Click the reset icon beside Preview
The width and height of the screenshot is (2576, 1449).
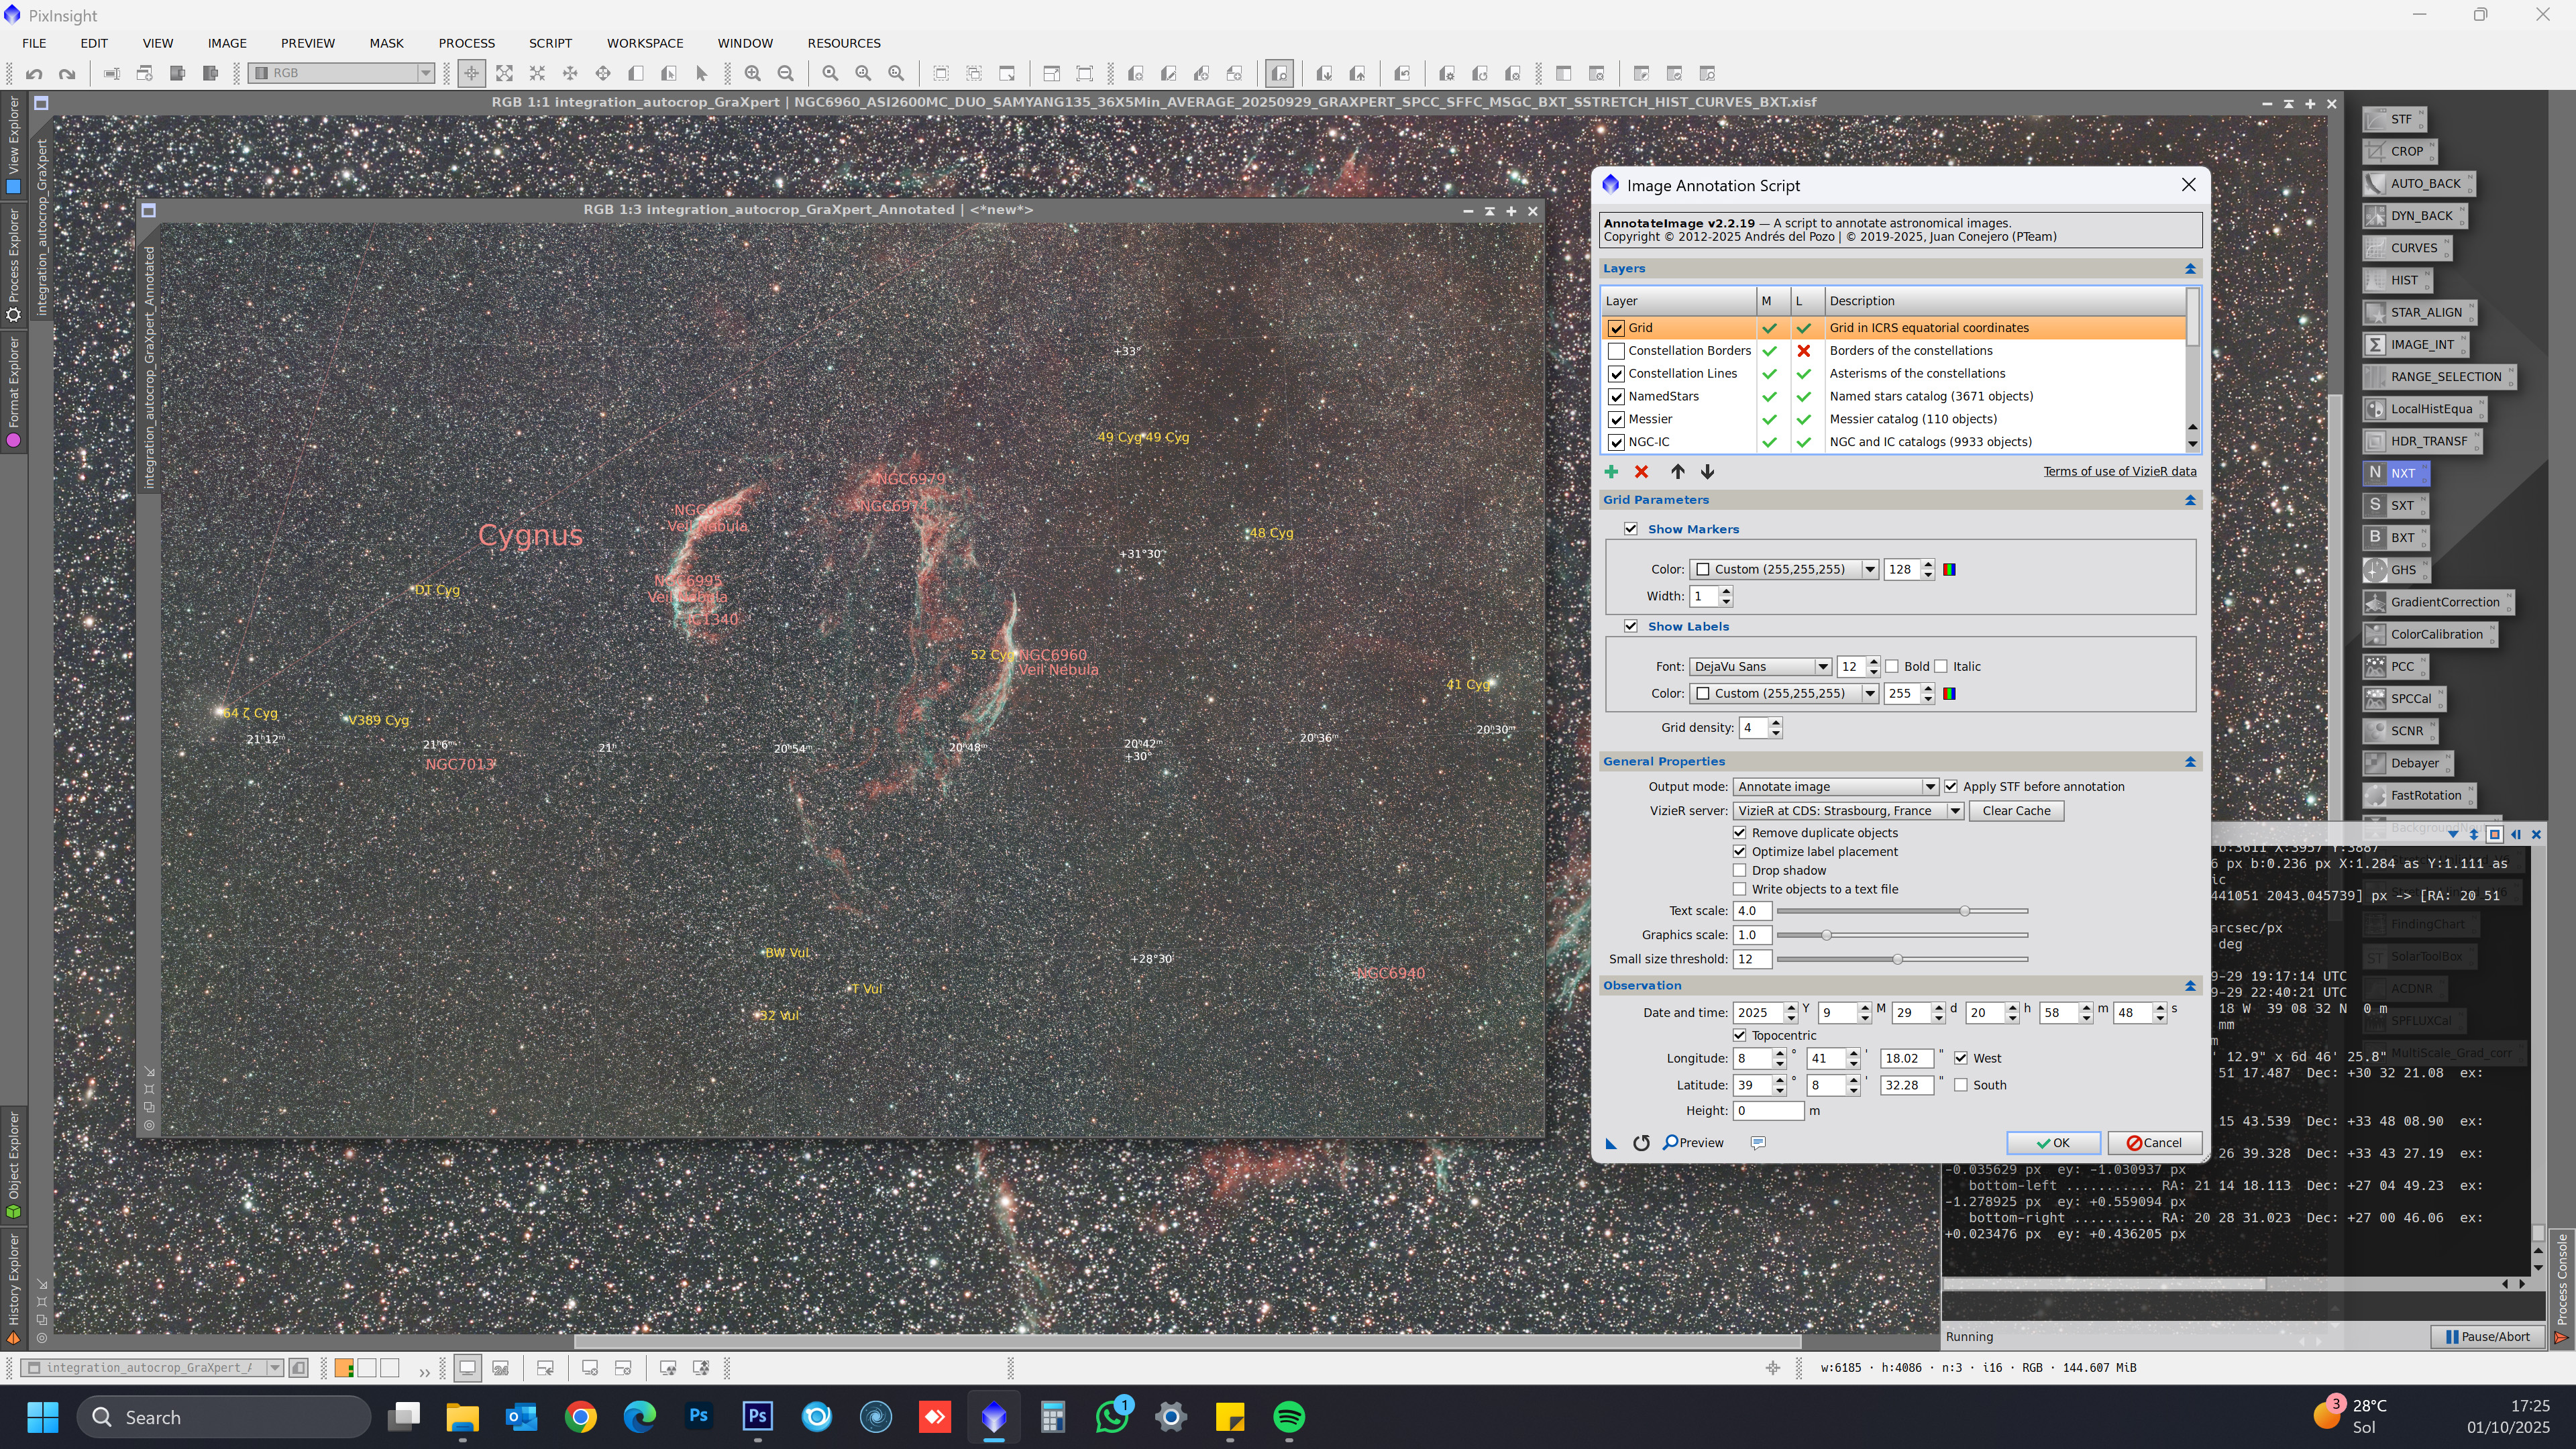pos(1641,1143)
